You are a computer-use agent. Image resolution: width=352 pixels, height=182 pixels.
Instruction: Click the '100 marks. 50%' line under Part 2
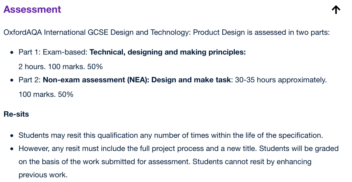pos(46,94)
